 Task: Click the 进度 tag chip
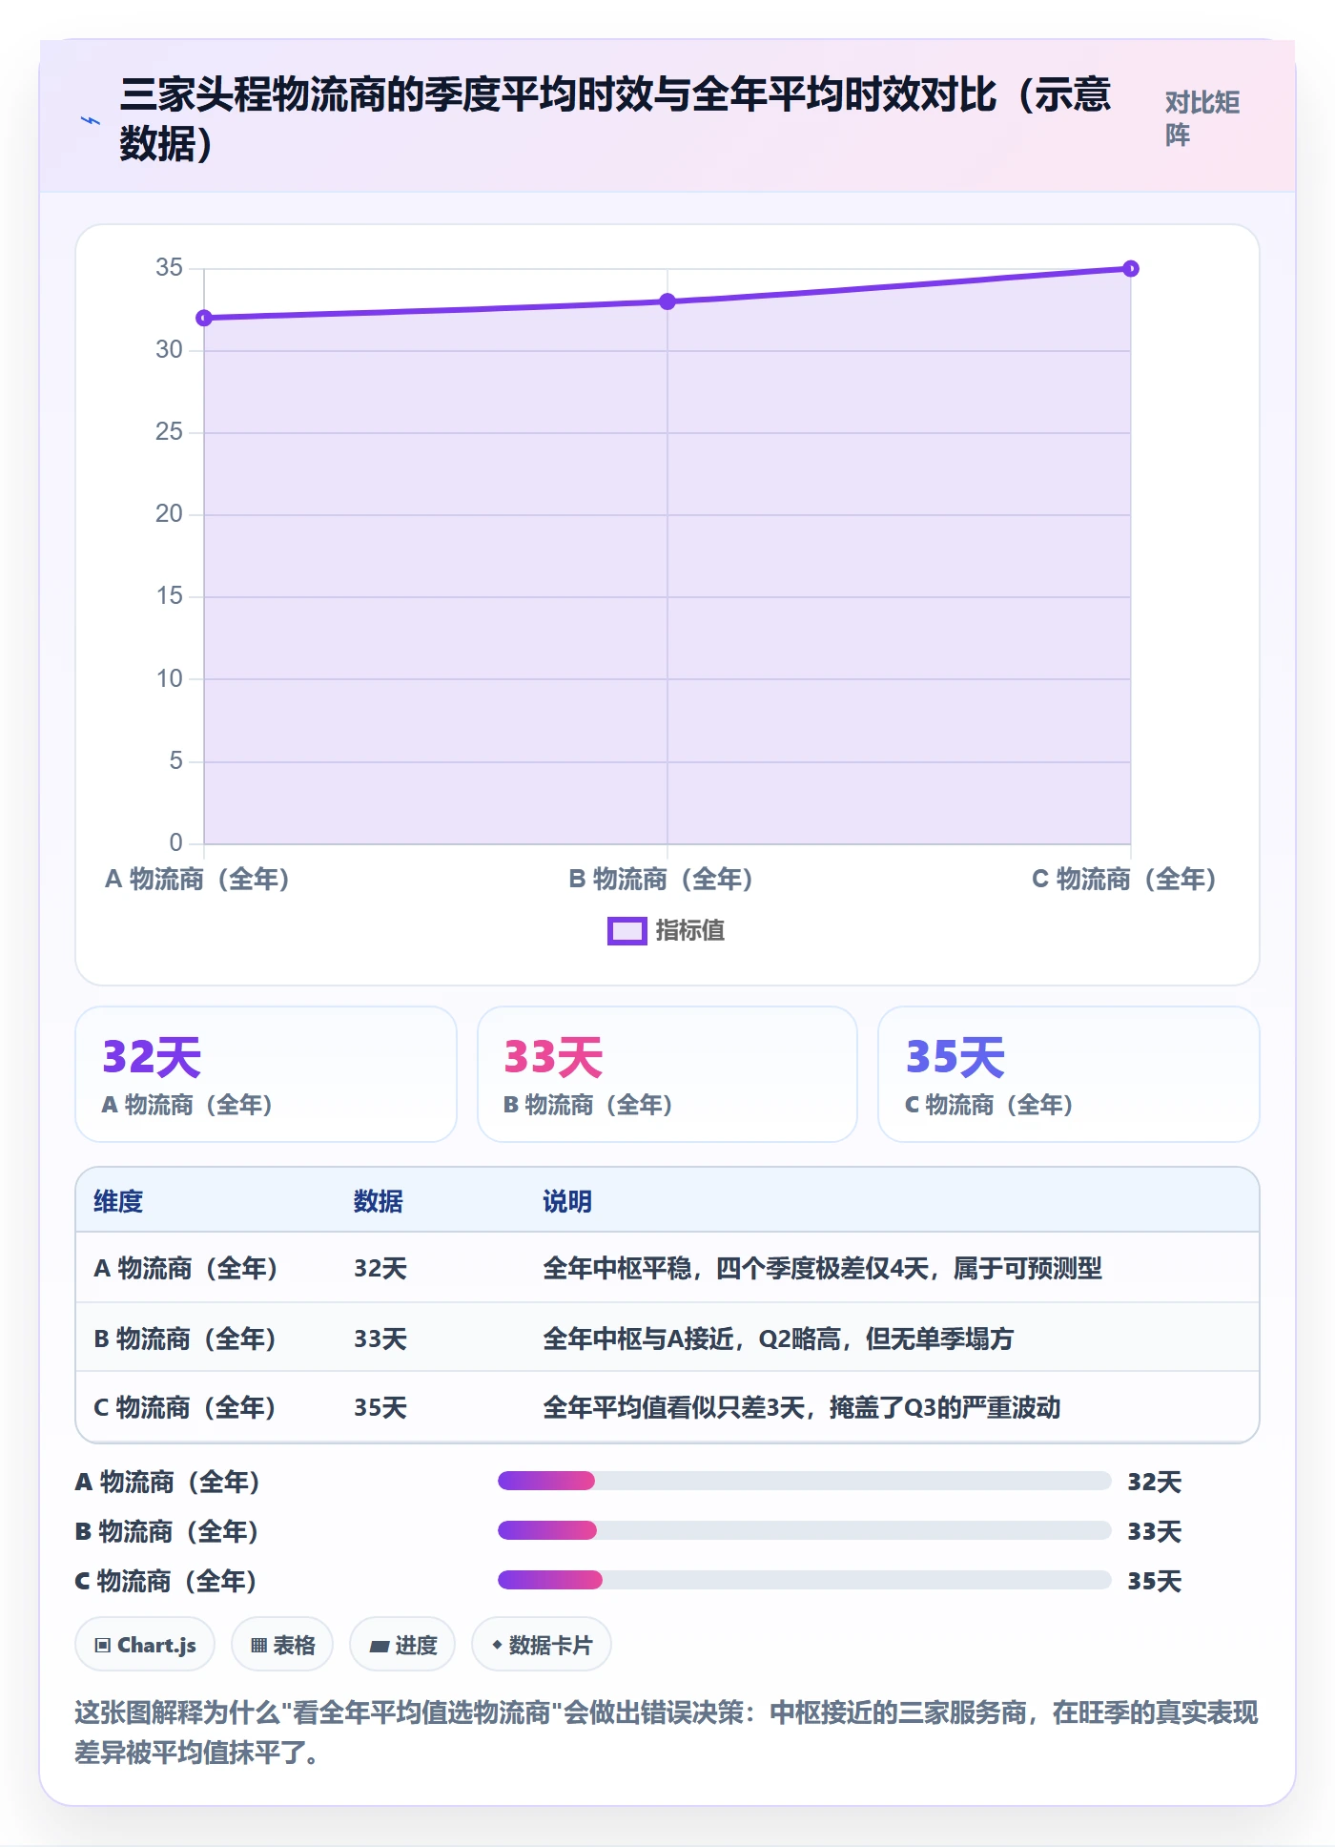[402, 1645]
